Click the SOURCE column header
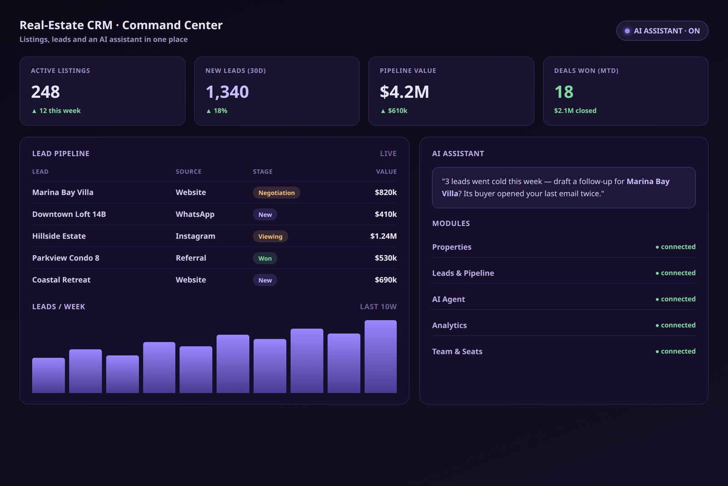Screen dimensions: 728x486 pyautogui.click(x=188, y=172)
